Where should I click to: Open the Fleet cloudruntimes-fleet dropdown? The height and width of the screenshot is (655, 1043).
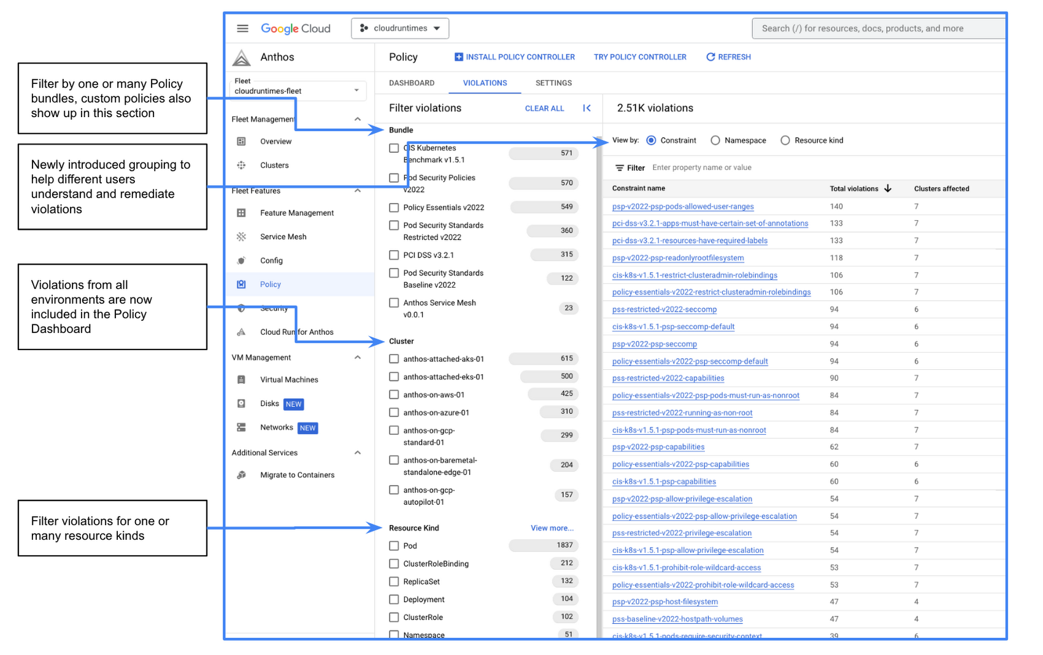[298, 90]
